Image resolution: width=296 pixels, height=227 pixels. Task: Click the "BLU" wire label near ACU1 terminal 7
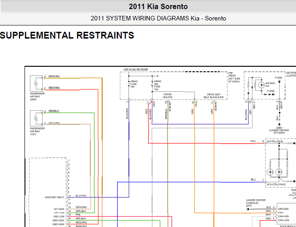pyautogui.click(x=253, y=180)
